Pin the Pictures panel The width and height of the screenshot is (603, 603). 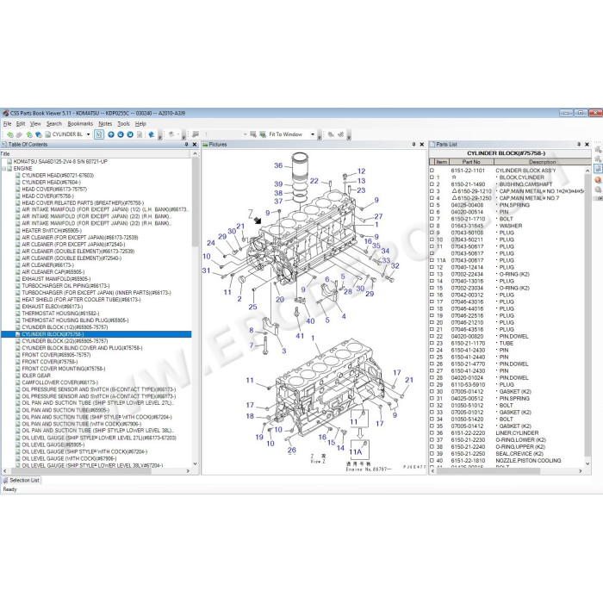click(x=413, y=145)
